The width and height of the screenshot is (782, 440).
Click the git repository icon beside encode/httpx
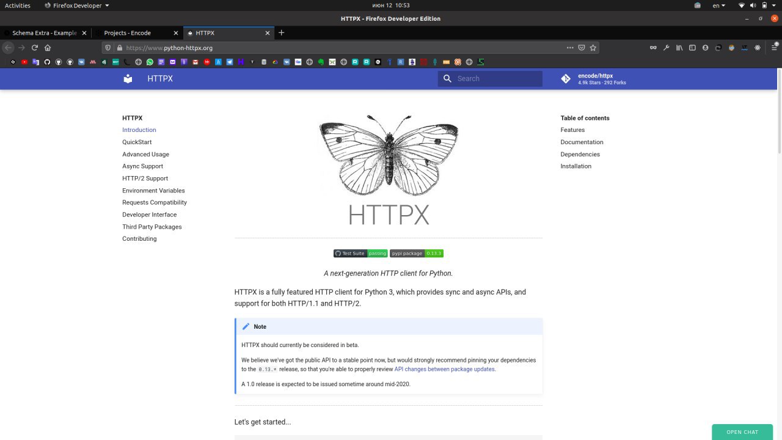click(566, 78)
